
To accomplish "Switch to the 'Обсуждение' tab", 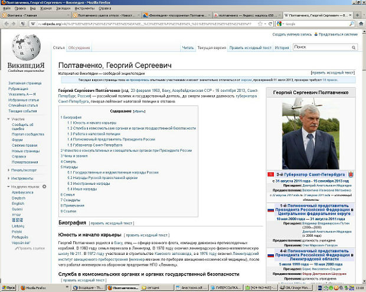I will (79, 47).
